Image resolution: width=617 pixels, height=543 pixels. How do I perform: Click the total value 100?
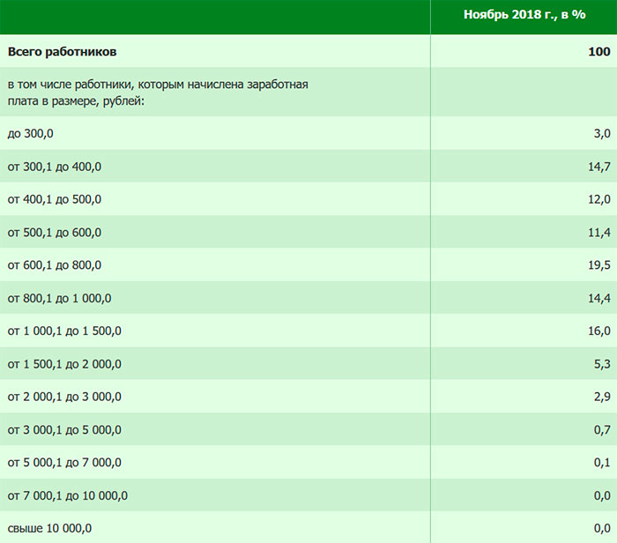[598, 52]
